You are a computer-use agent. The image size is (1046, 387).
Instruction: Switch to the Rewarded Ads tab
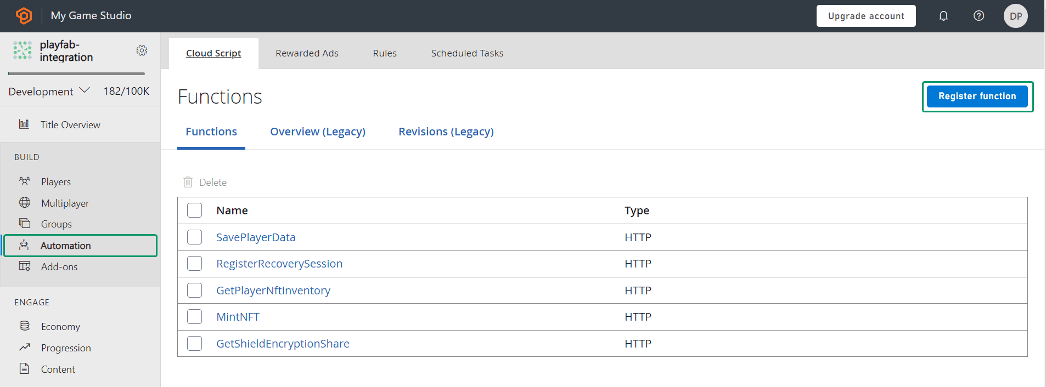click(x=307, y=53)
